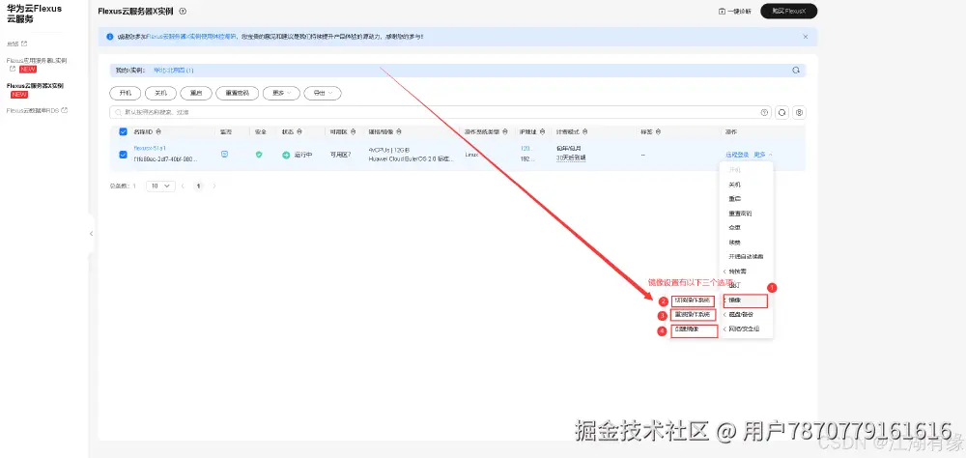Dismiss the blue survey notification banner
This screenshot has width=966, height=458.
pos(806,37)
